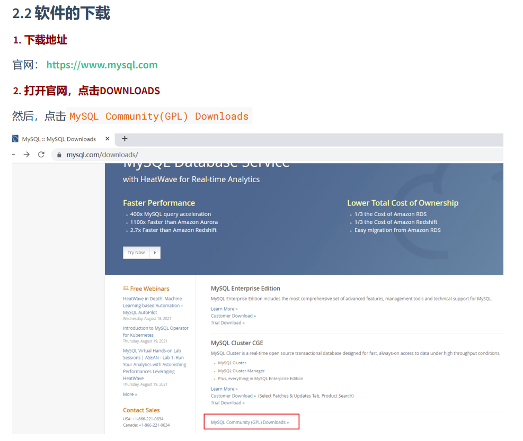The height and width of the screenshot is (441, 523).
Task: Click the Faster Performance heading
Action: [159, 203]
